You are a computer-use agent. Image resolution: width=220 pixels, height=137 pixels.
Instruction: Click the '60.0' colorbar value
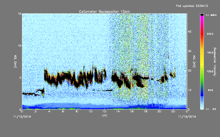click(x=210, y=90)
